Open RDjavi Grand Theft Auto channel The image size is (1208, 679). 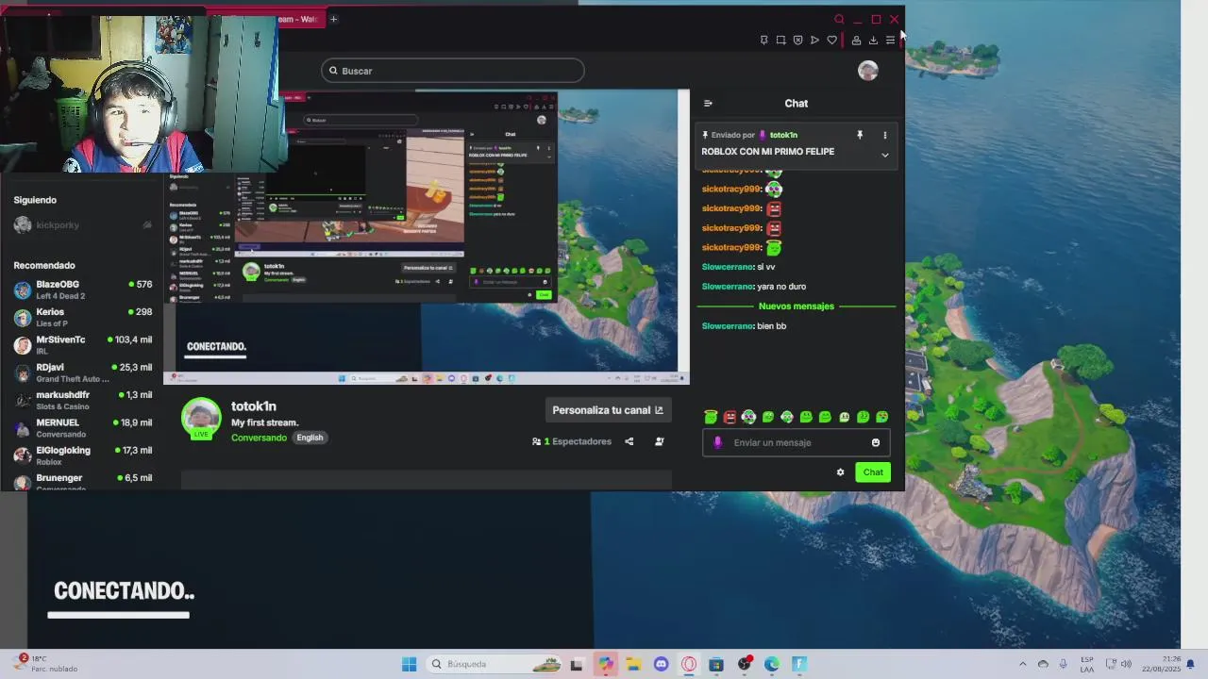(x=83, y=373)
